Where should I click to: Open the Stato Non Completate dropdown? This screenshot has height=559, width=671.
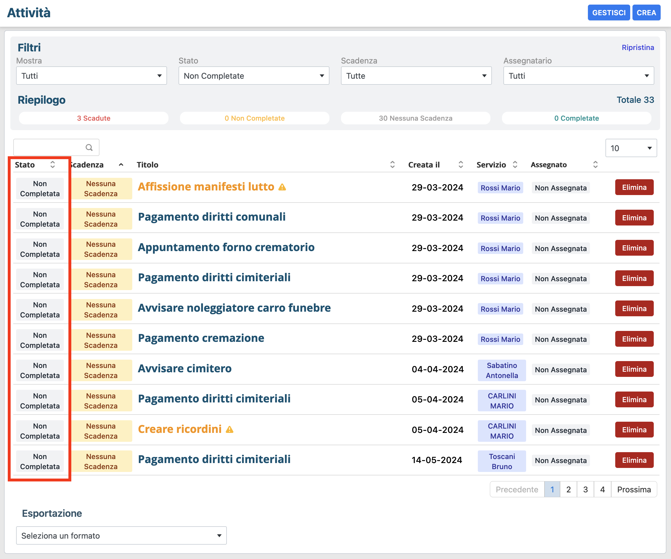(254, 76)
